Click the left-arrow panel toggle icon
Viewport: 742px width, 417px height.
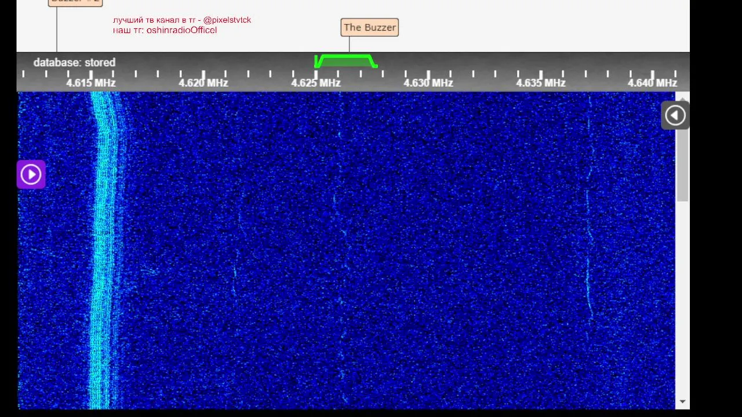pyautogui.click(x=675, y=115)
